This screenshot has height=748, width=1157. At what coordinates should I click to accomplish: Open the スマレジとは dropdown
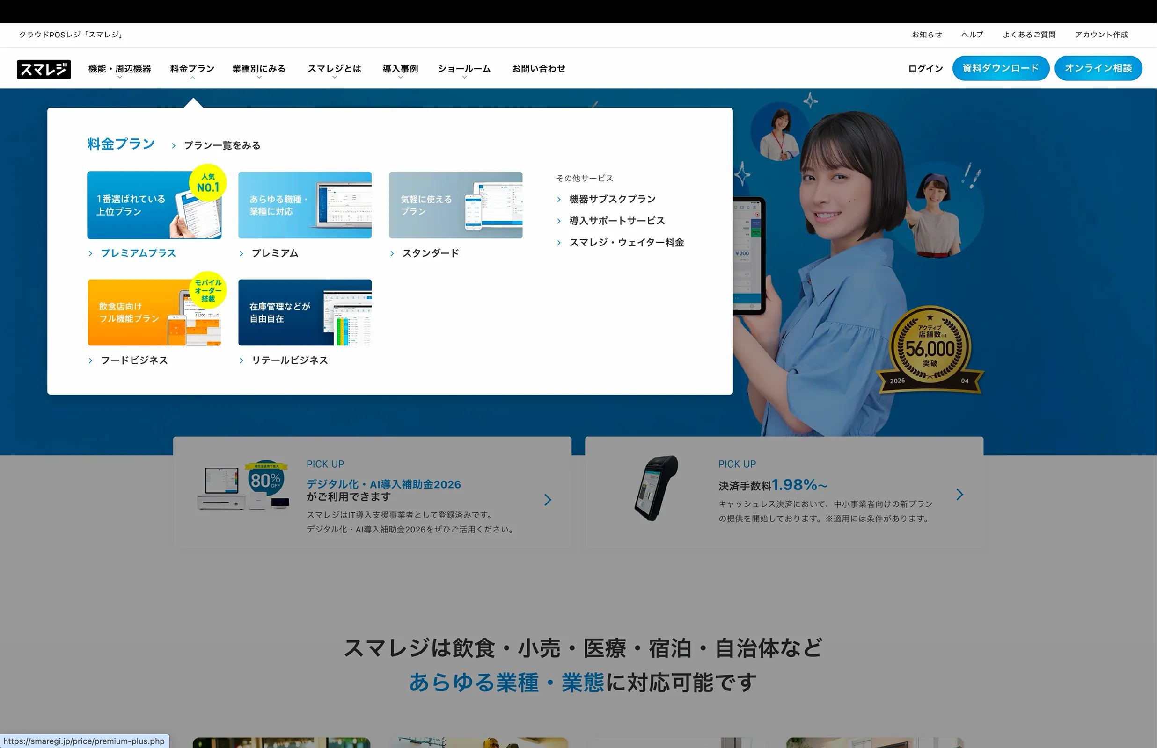(x=335, y=69)
